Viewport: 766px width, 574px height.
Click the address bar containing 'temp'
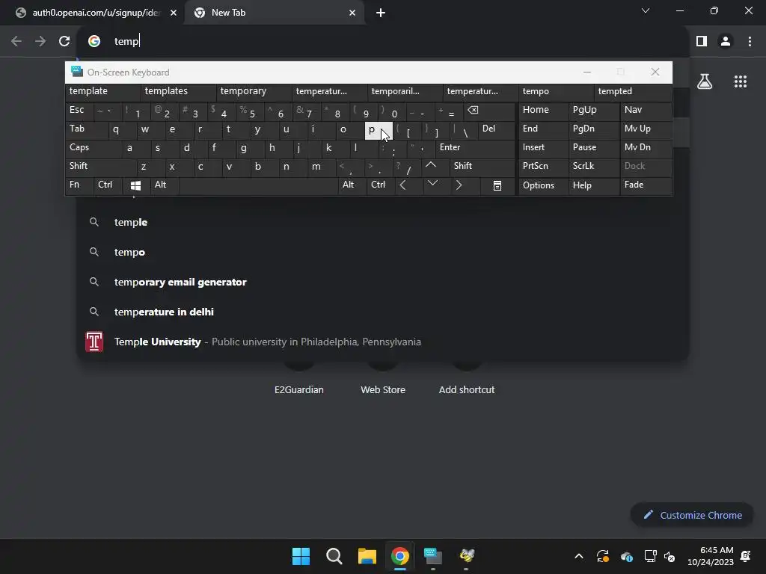(x=382, y=42)
